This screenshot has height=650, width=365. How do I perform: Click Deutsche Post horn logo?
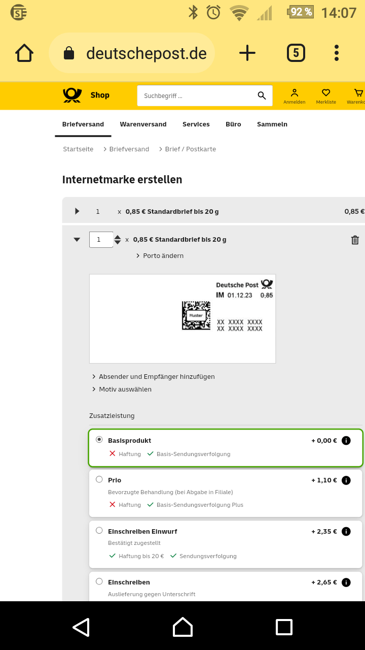coord(72,95)
